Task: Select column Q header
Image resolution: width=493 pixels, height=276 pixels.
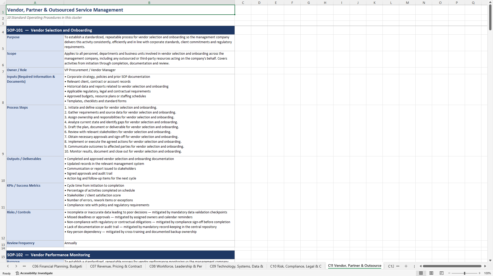Action: tap(473, 3)
